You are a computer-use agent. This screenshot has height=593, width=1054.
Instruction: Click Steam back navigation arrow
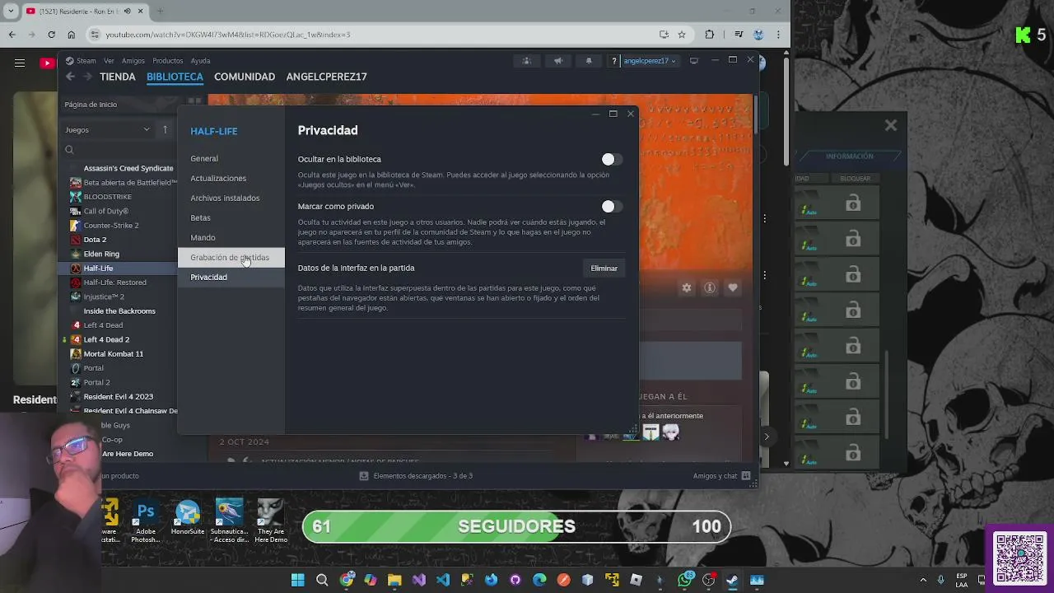(70, 77)
